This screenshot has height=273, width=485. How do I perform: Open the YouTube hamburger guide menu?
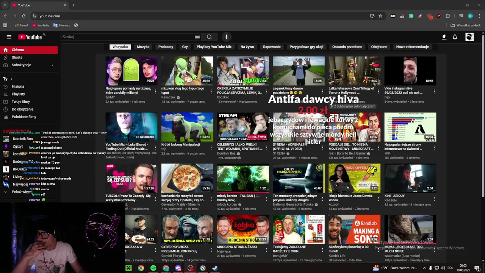pos(9,37)
